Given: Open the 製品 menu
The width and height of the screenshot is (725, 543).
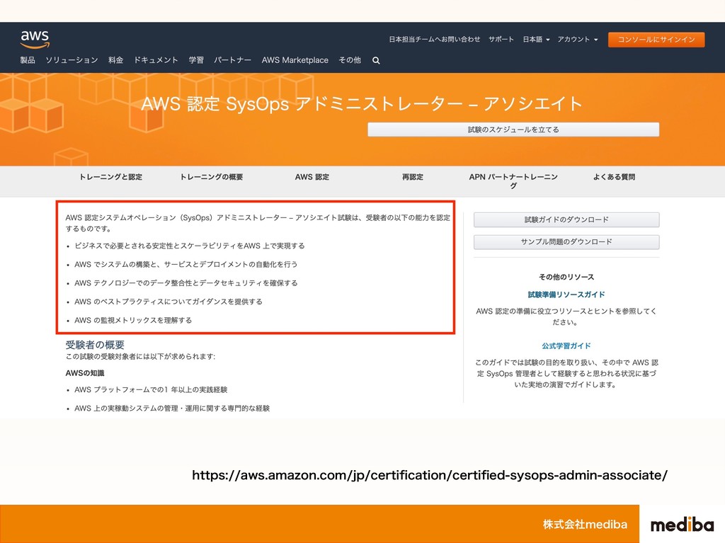Looking at the screenshot, I should [x=28, y=60].
